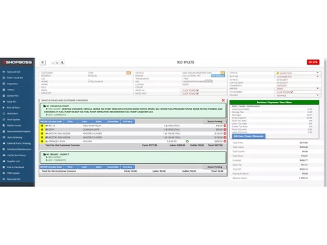The height and width of the screenshot is (245, 327).
Task: Toggle yellow marker on the labor row
Action: tap(42, 141)
